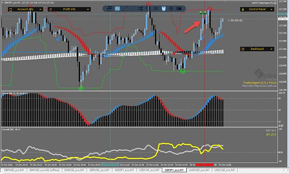Screen dimensions: 289x174
Task: Click the green circle marker near 126.92 support line
Action: tap(183, 72)
